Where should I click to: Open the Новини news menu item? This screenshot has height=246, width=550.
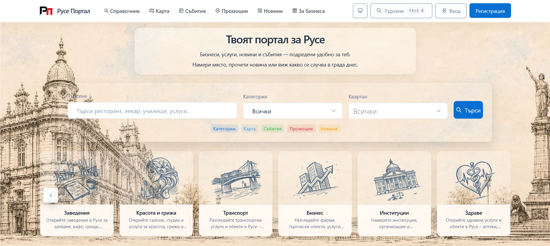point(270,11)
